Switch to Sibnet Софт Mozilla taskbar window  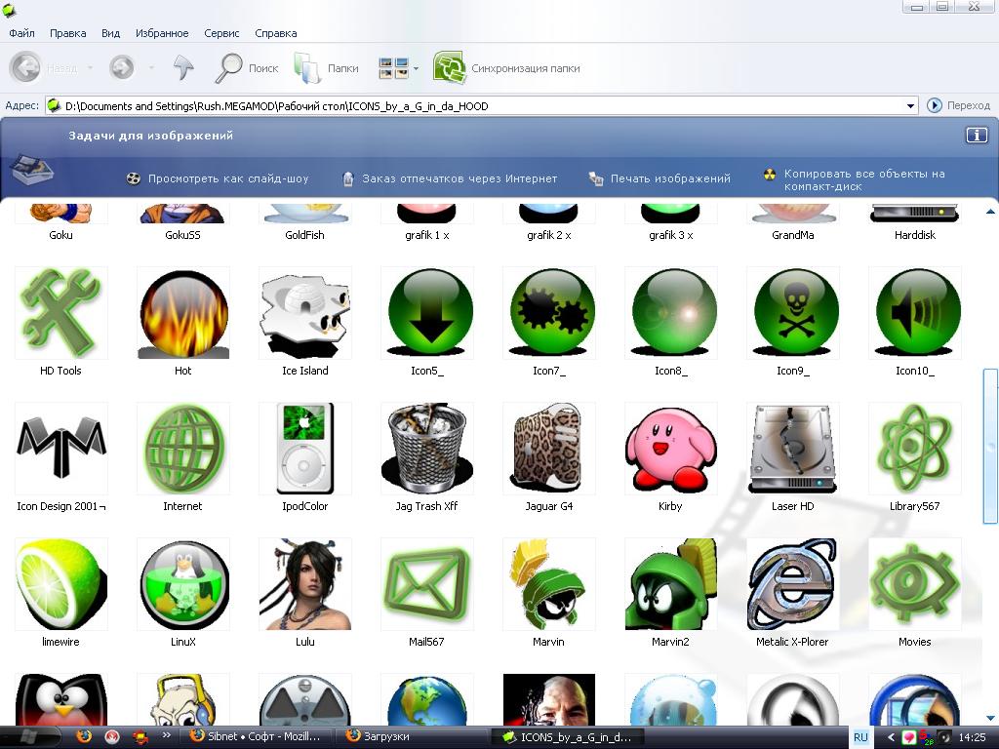[257, 737]
